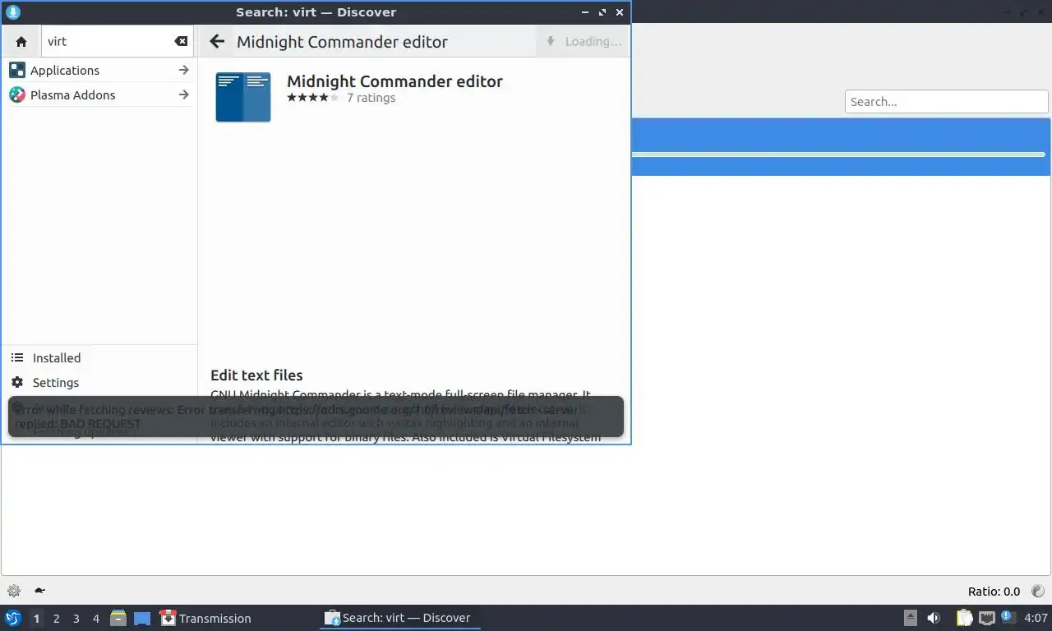Expand Applications with its arrow
Screen dimensions: 1052x631
click(183, 71)
